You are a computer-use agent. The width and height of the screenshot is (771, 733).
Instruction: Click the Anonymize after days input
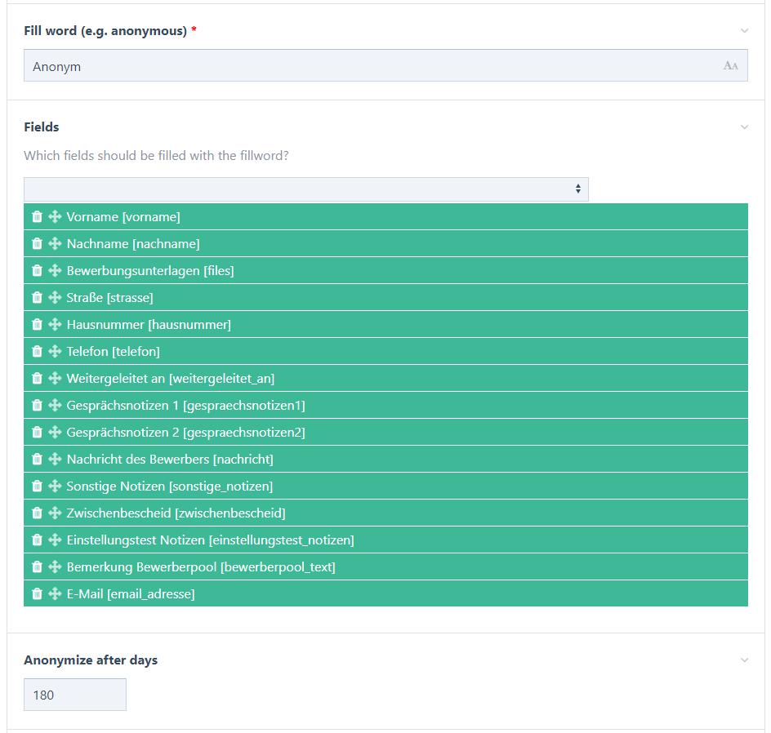(75, 695)
